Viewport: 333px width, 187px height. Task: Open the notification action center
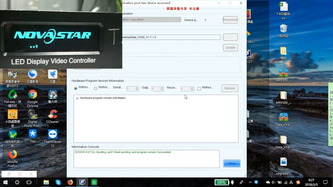[x=325, y=182]
